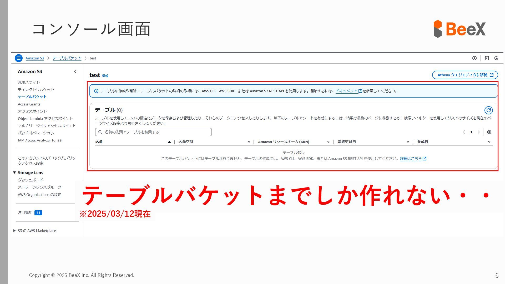This screenshot has width=505, height=284.
Task: Refresh the tables list
Action: point(488,110)
